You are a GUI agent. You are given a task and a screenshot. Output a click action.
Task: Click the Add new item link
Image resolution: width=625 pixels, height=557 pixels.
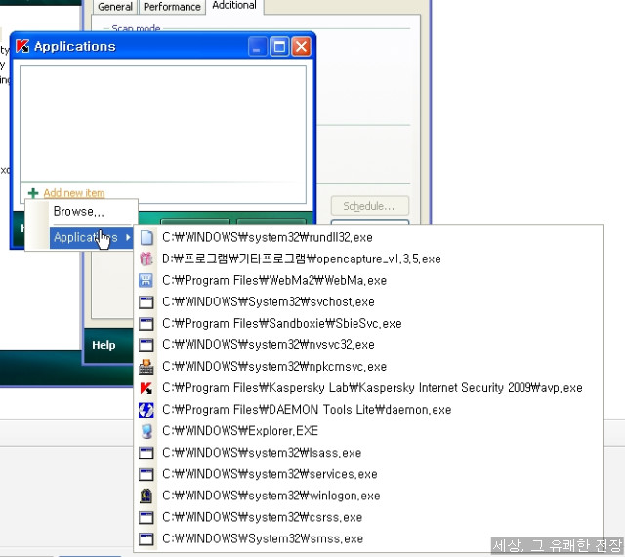point(74,193)
